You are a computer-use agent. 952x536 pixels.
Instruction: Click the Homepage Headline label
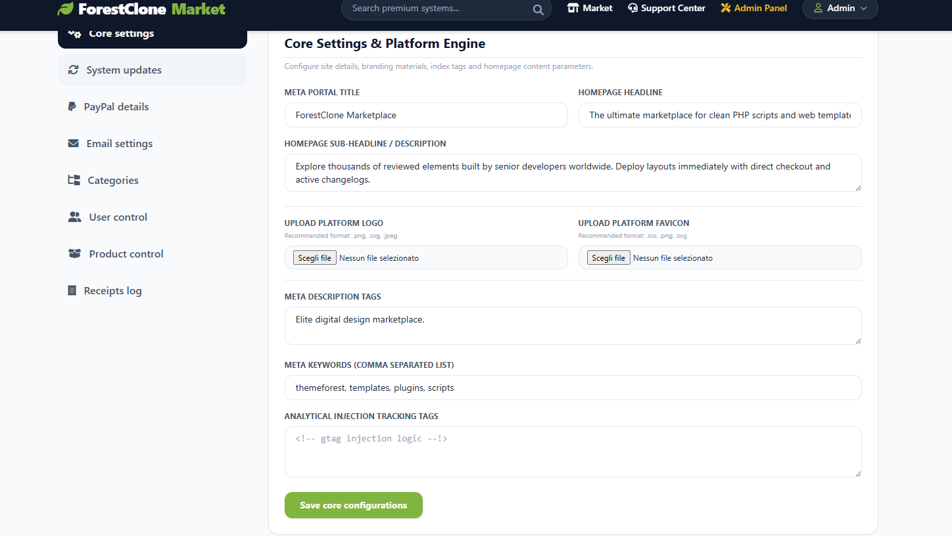click(621, 93)
